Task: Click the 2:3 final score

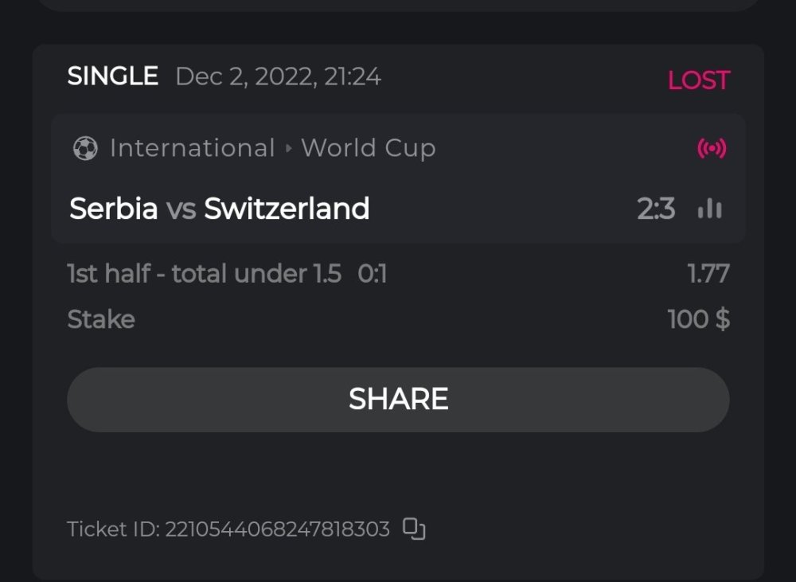Action: coord(656,209)
